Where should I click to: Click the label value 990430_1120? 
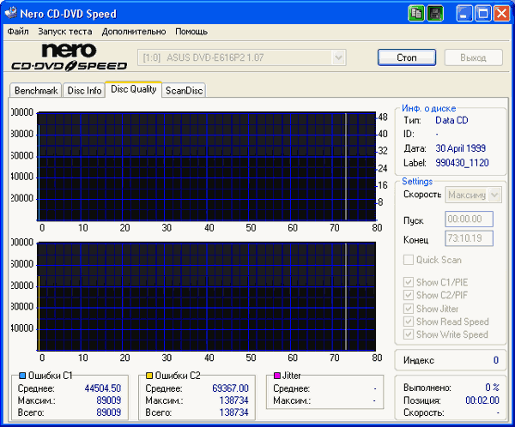coord(462,163)
